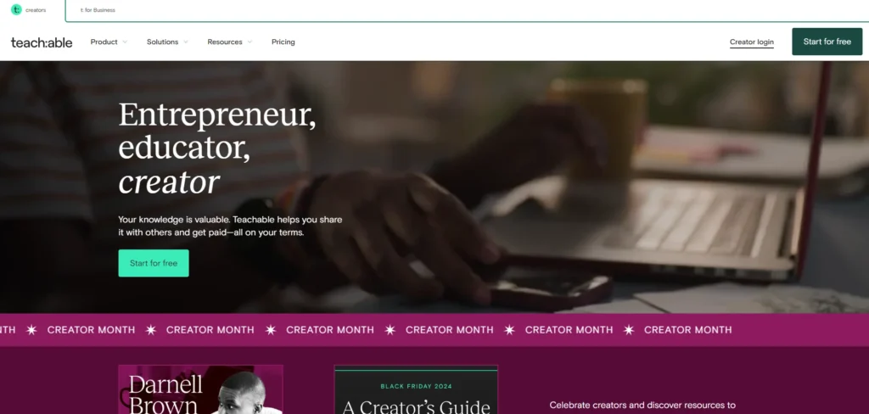Viewport: 869px width, 414px height.
Task: Click the CREATOR MONTH text in the banner center
Action: coord(450,330)
